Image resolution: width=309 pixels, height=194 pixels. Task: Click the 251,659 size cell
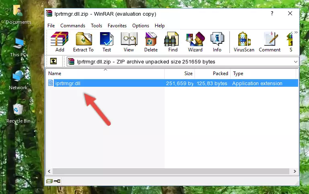click(180, 83)
